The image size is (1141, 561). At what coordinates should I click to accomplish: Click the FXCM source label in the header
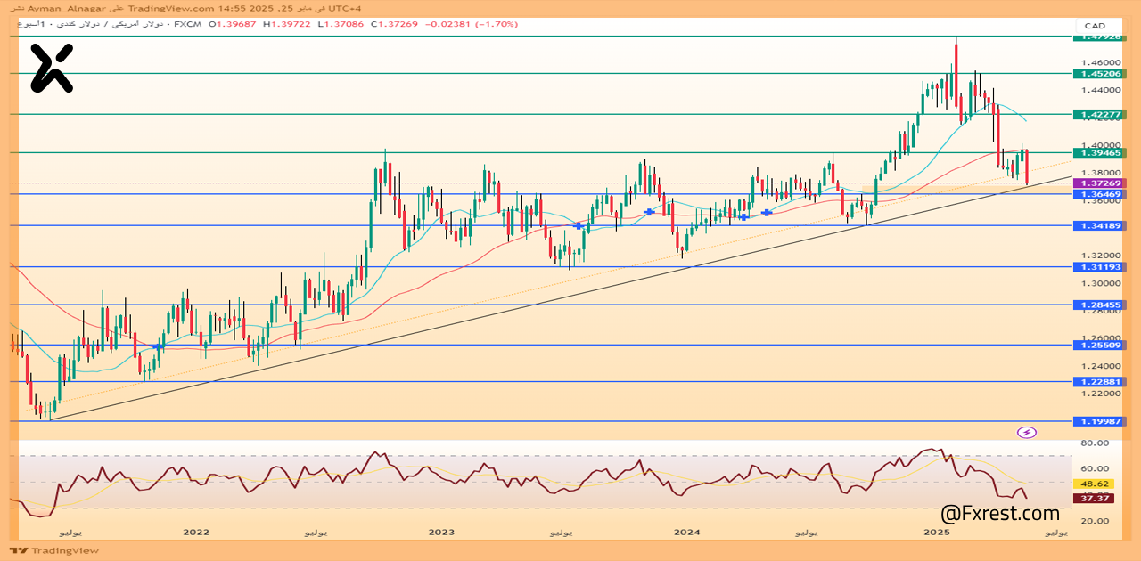(189, 24)
